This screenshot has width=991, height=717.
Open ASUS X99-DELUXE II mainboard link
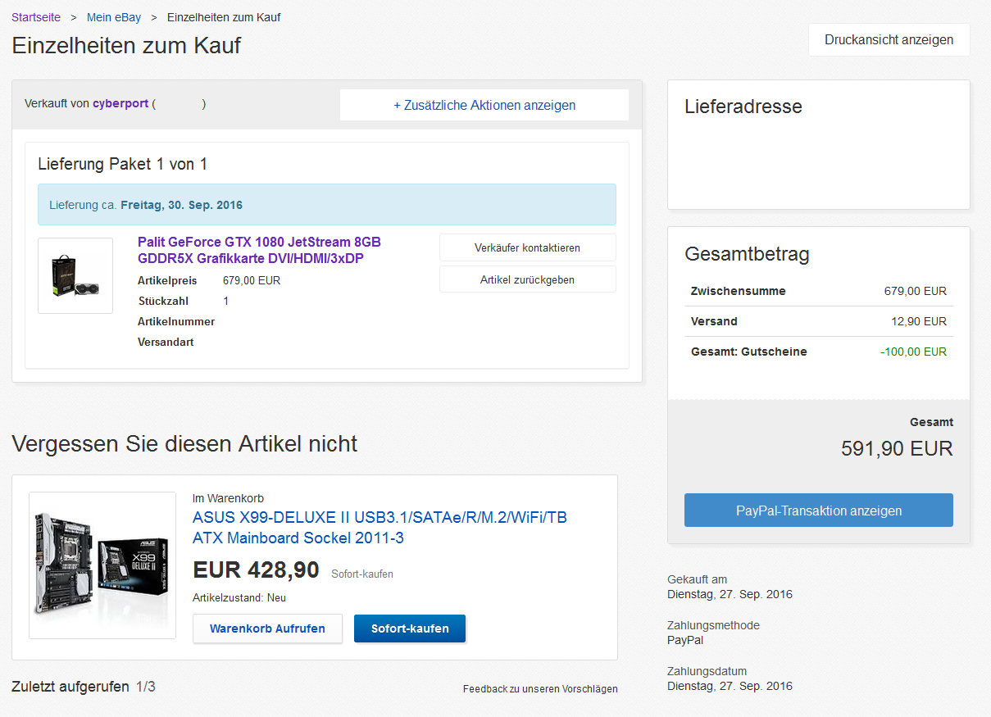(380, 528)
